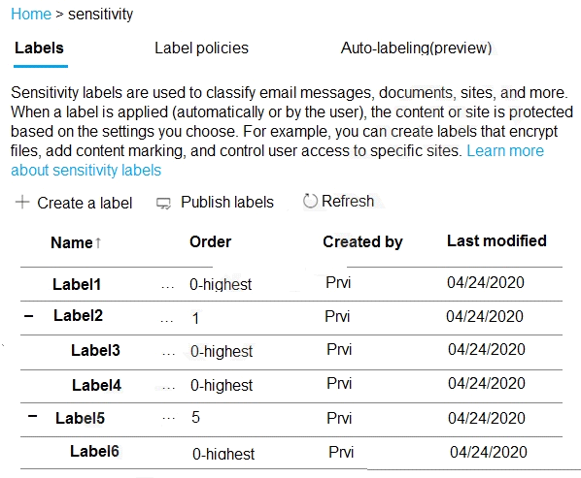Collapse the Label5 group
The width and height of the screenshot is (581, 478).
33,416
